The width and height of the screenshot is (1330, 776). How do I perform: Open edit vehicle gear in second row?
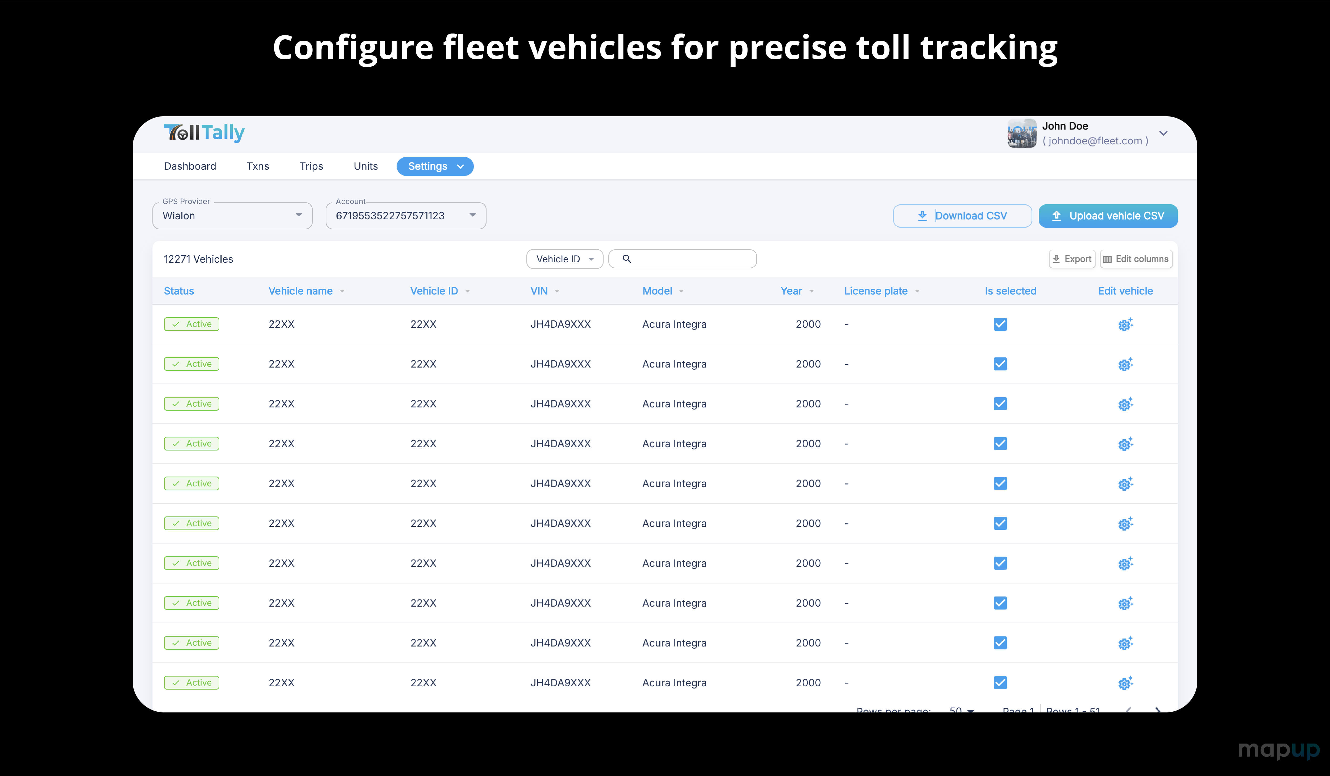click(1125, 364)
